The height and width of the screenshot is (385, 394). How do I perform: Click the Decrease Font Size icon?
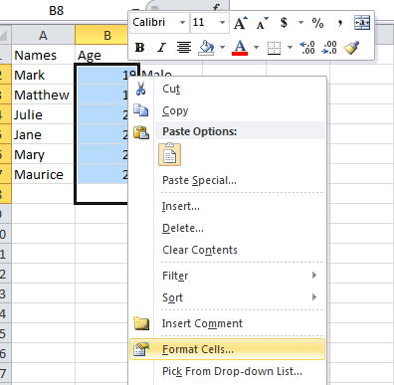(262, 23)
